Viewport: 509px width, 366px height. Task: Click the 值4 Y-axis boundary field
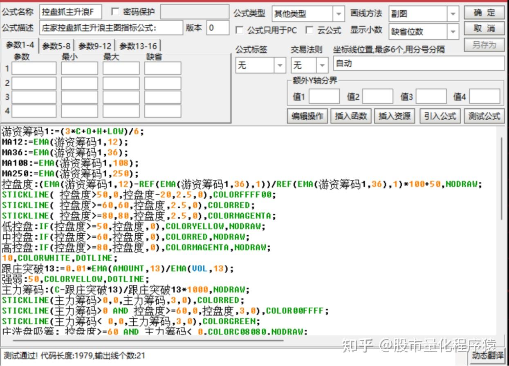tap(484, 97)
